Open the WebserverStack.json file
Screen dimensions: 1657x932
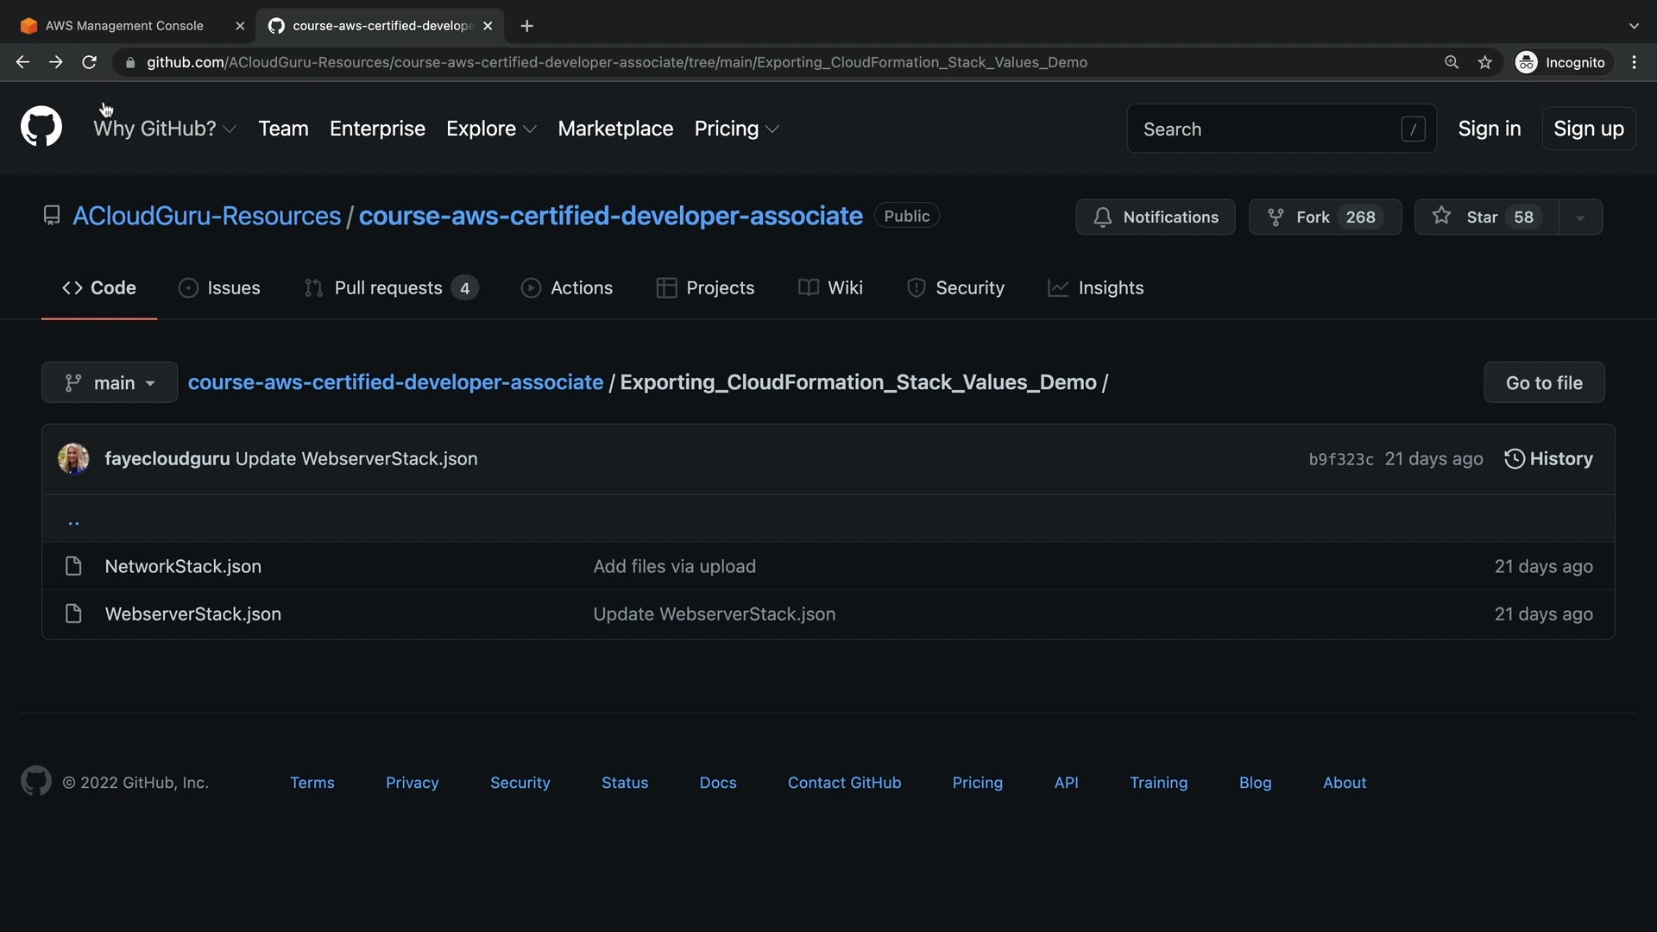pos(192,614)
